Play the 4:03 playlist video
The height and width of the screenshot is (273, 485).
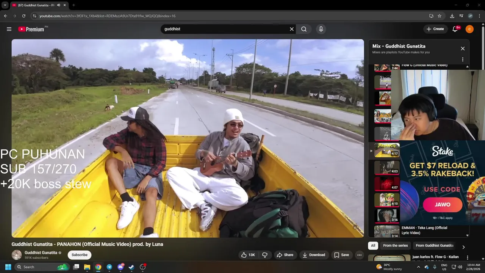tap(387, 168)
